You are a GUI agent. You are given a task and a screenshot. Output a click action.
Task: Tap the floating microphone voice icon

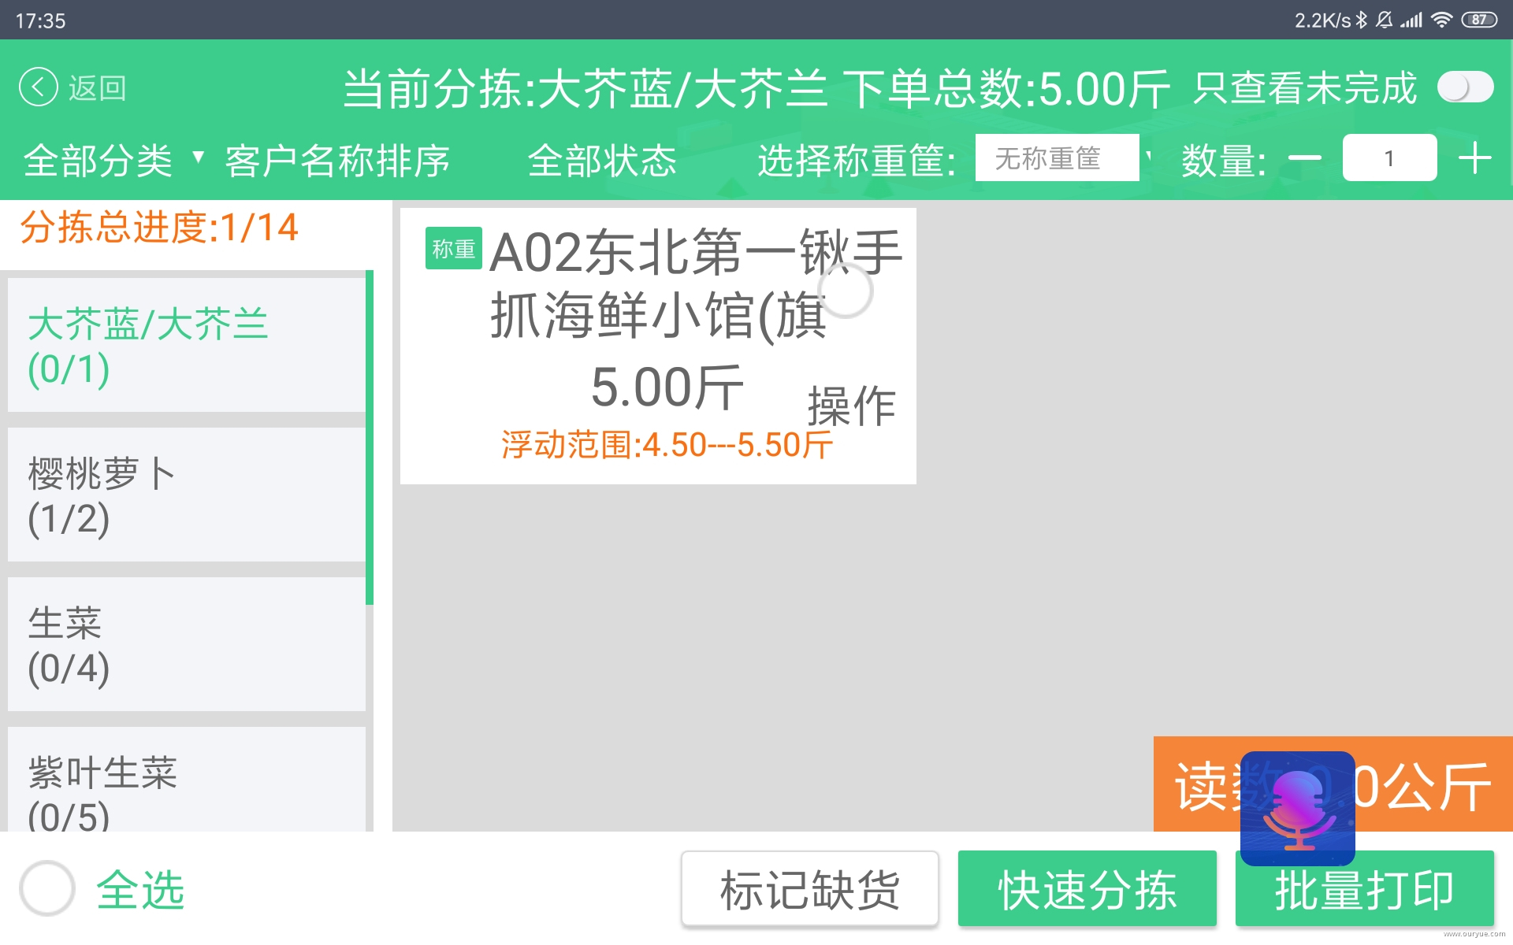click(x=1297, y=809)
